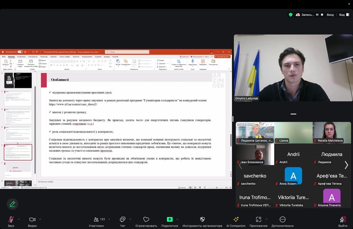Go to next page of participants
The image size is (353, 229).
pyautogui.click(x=346, y=165)
